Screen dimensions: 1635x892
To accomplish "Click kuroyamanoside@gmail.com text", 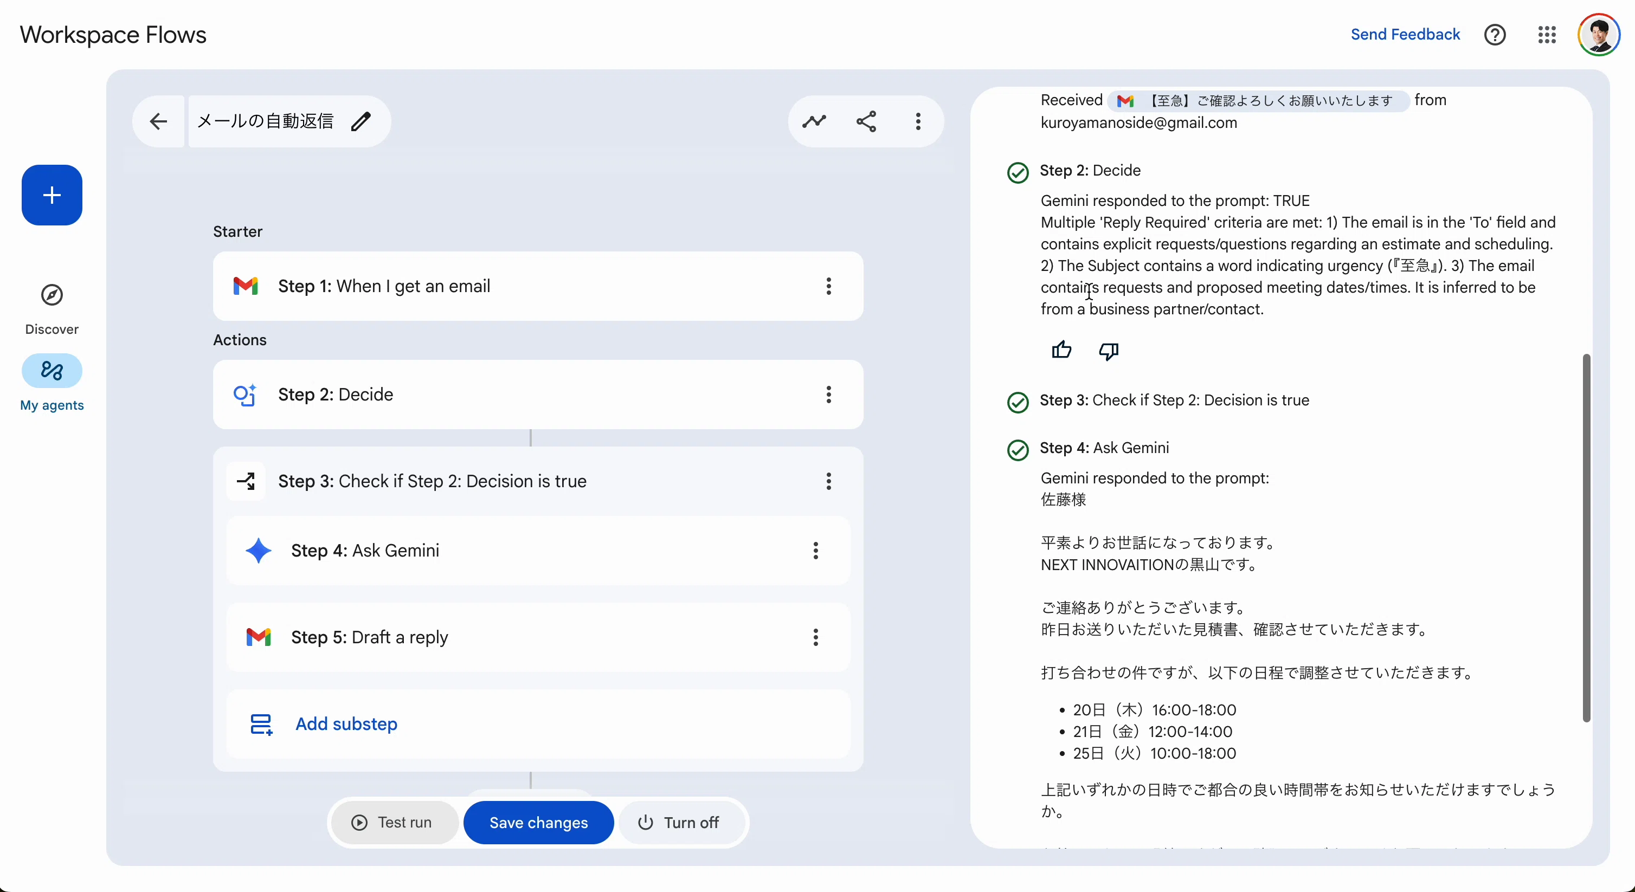I will [1138, 122].
